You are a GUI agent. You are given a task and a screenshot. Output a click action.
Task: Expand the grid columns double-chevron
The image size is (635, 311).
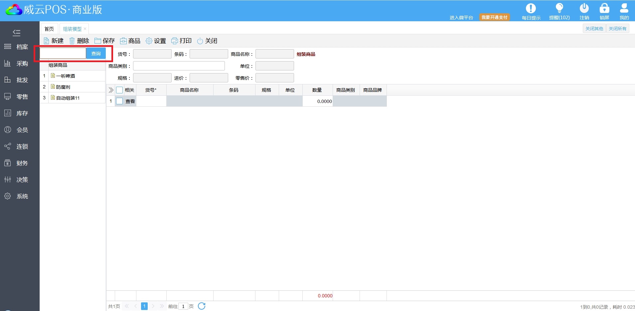(x=111, y=90)
